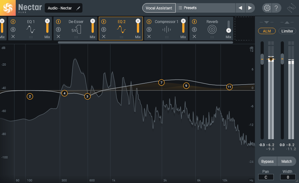
Task: Click the Pan value field
Action: [x=266, y=177]
